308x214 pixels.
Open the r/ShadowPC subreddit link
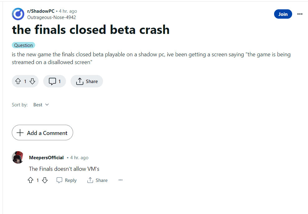41,11
